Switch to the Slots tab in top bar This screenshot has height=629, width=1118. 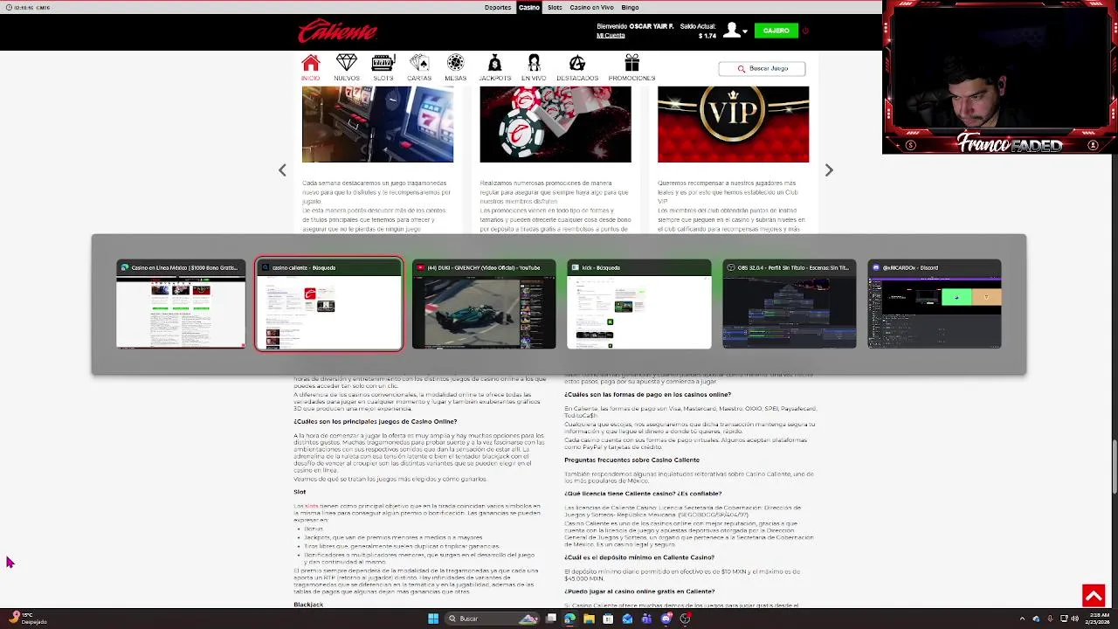pyautogui.click(x=555, y=7)
